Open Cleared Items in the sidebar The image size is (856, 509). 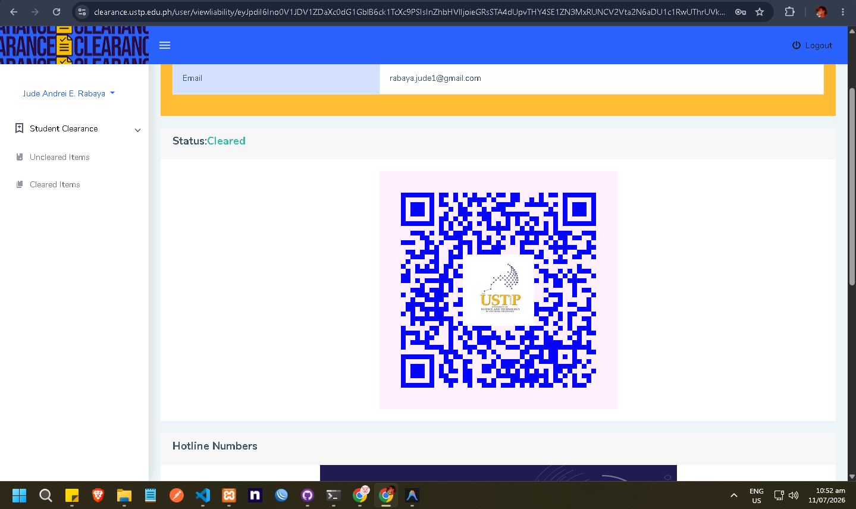click(55, 184)
